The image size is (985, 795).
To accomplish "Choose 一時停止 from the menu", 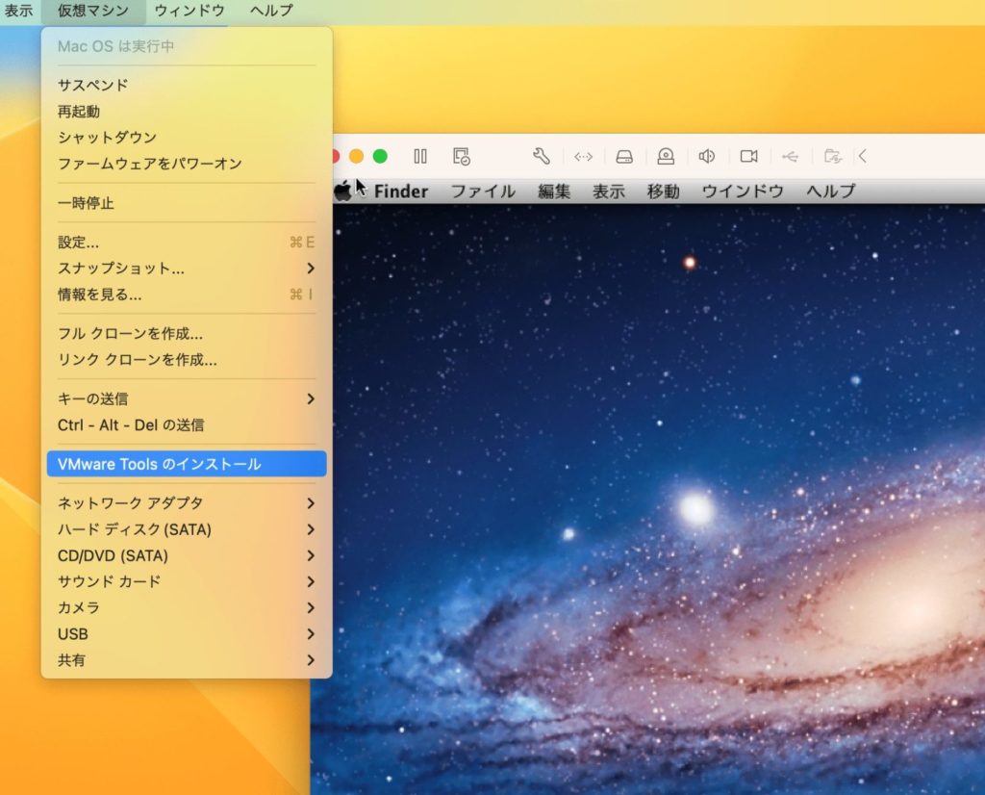I will point(187,203).
